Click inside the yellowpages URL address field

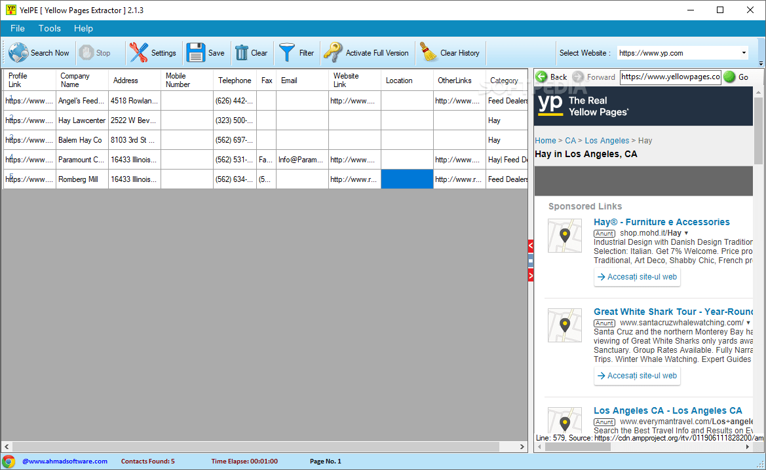[670, 77]
